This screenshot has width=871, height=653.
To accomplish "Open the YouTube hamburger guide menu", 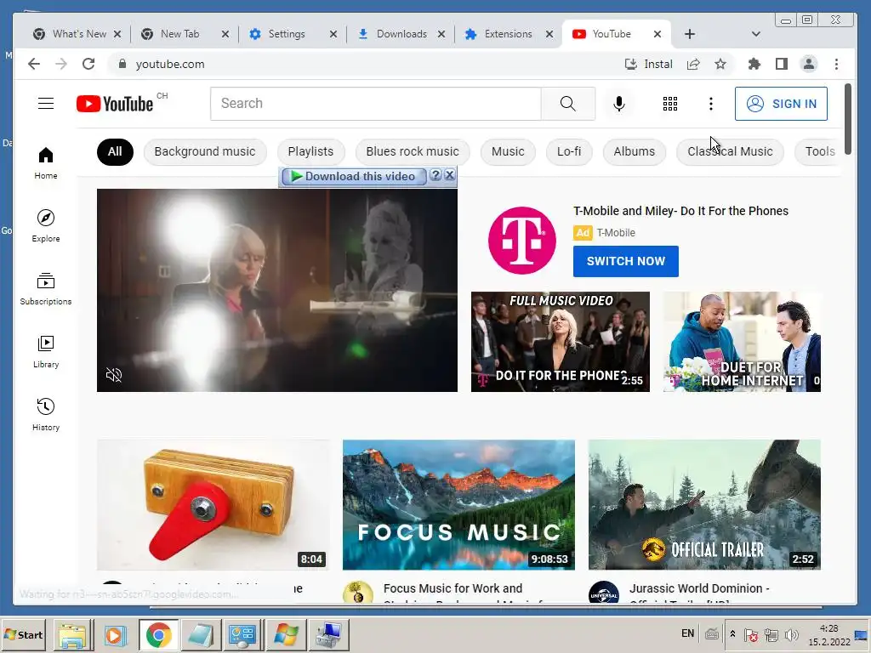I will [x=46, y=103].
